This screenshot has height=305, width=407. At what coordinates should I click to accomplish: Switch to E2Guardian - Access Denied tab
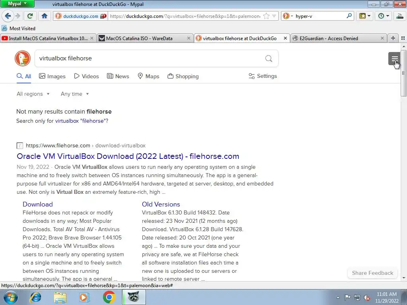pos(339,39)
